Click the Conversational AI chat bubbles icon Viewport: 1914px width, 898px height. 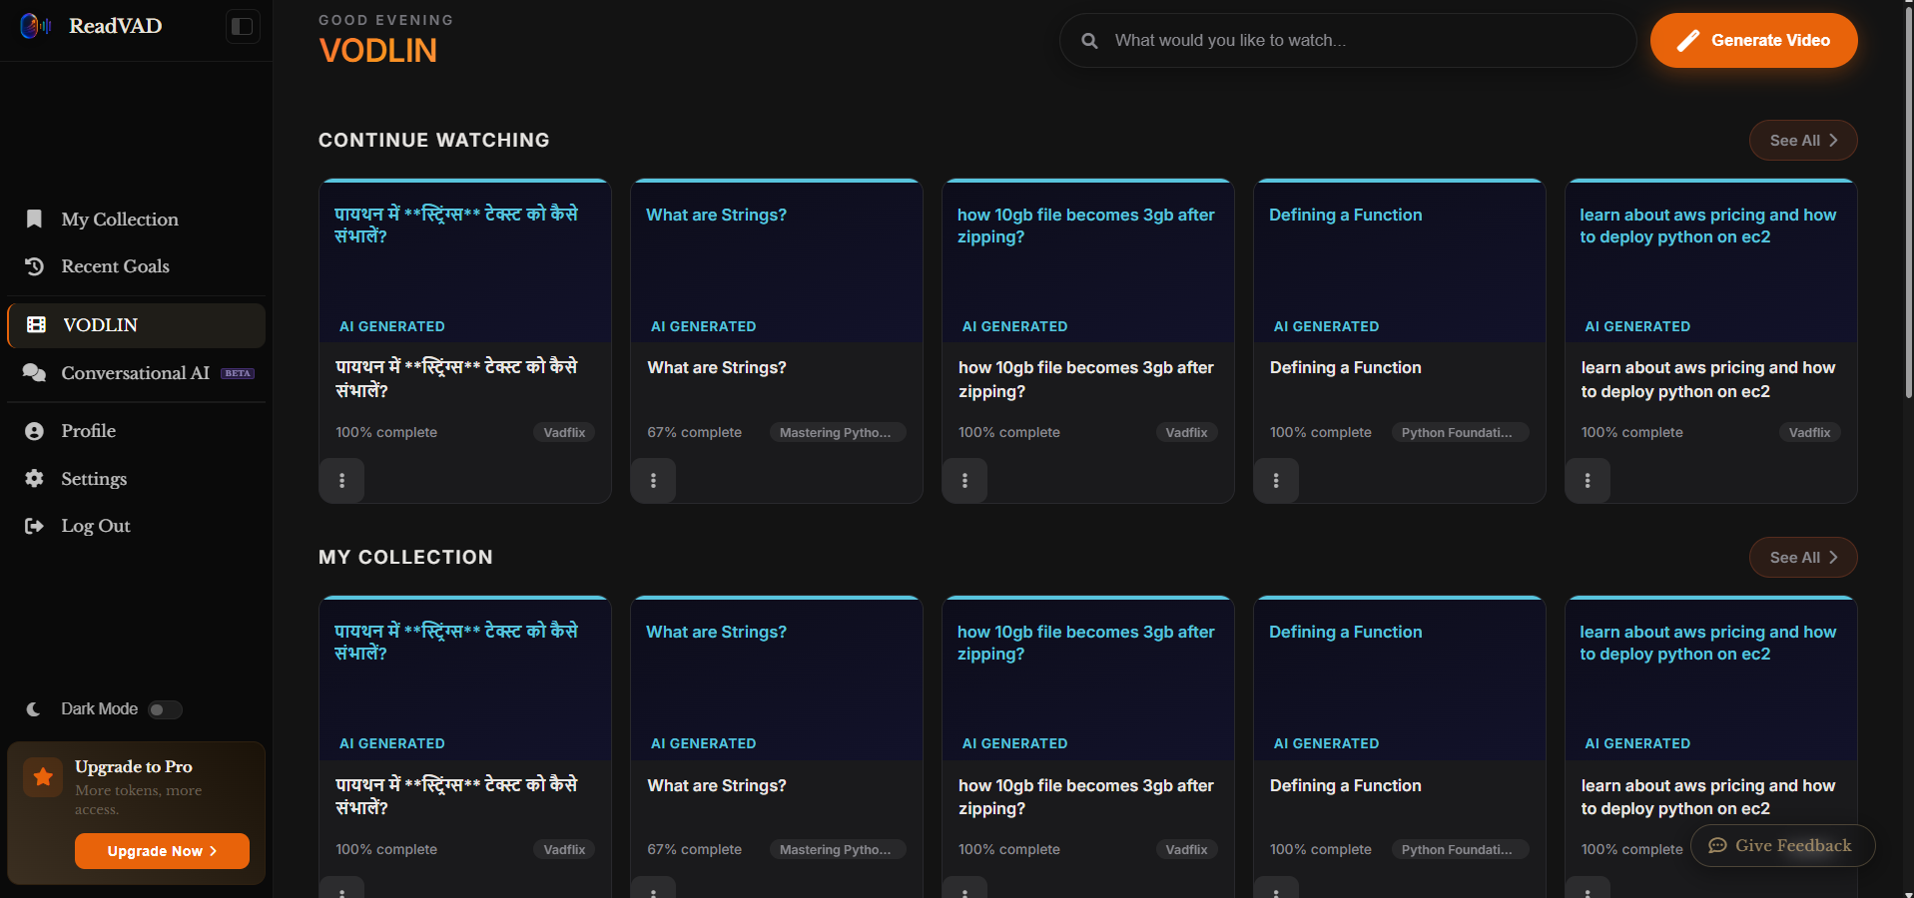point(34,373)
